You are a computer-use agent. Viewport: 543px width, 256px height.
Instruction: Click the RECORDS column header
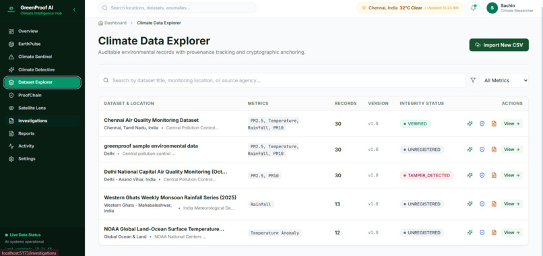[345, 104]
